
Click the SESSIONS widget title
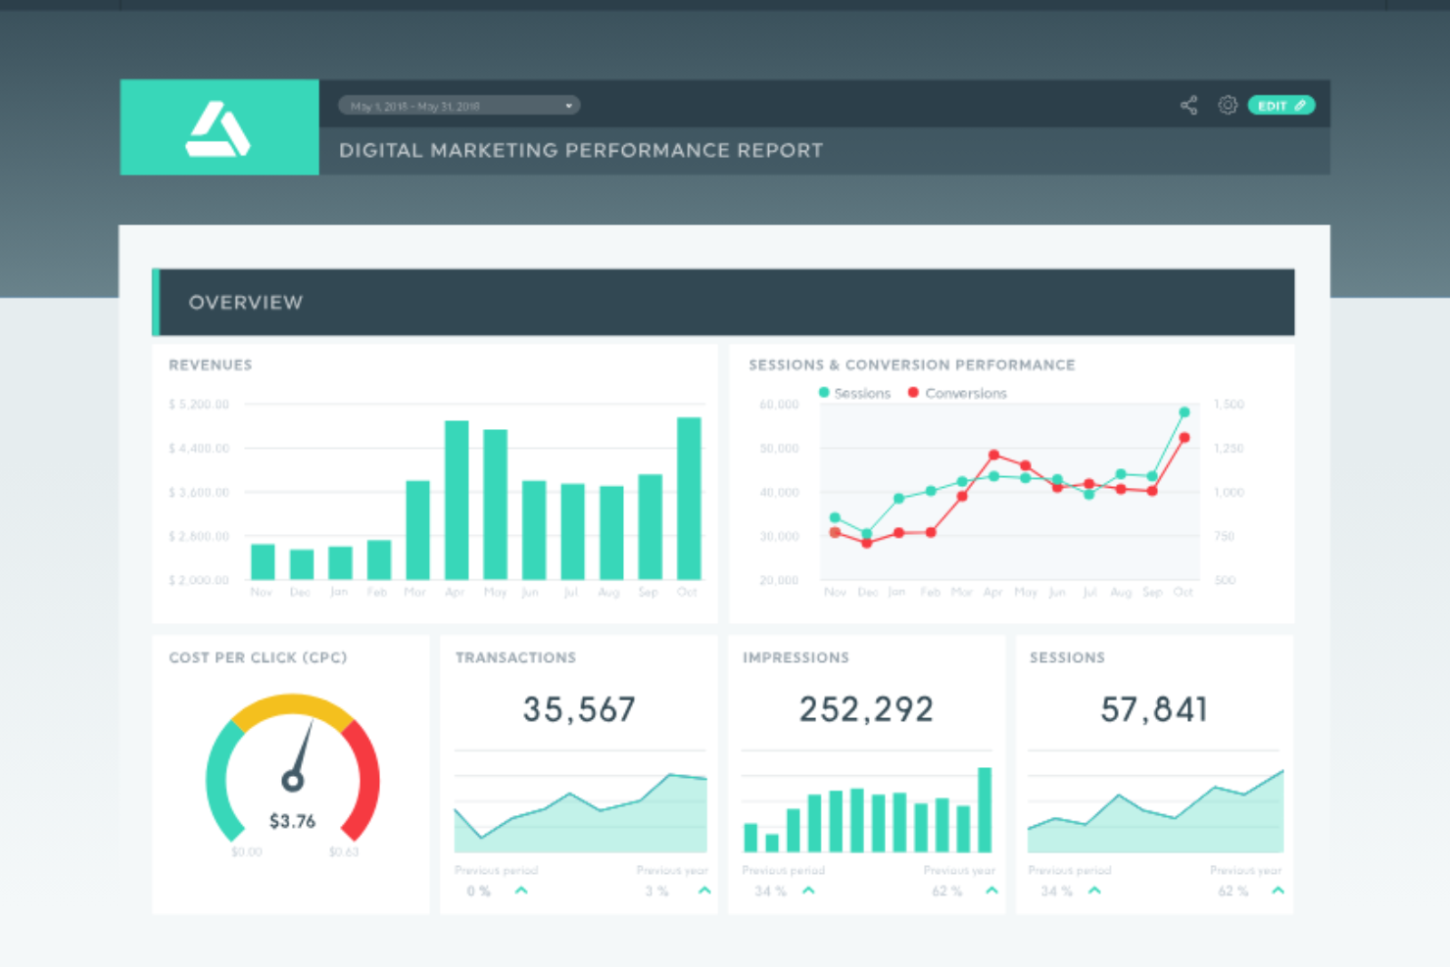1067,657
